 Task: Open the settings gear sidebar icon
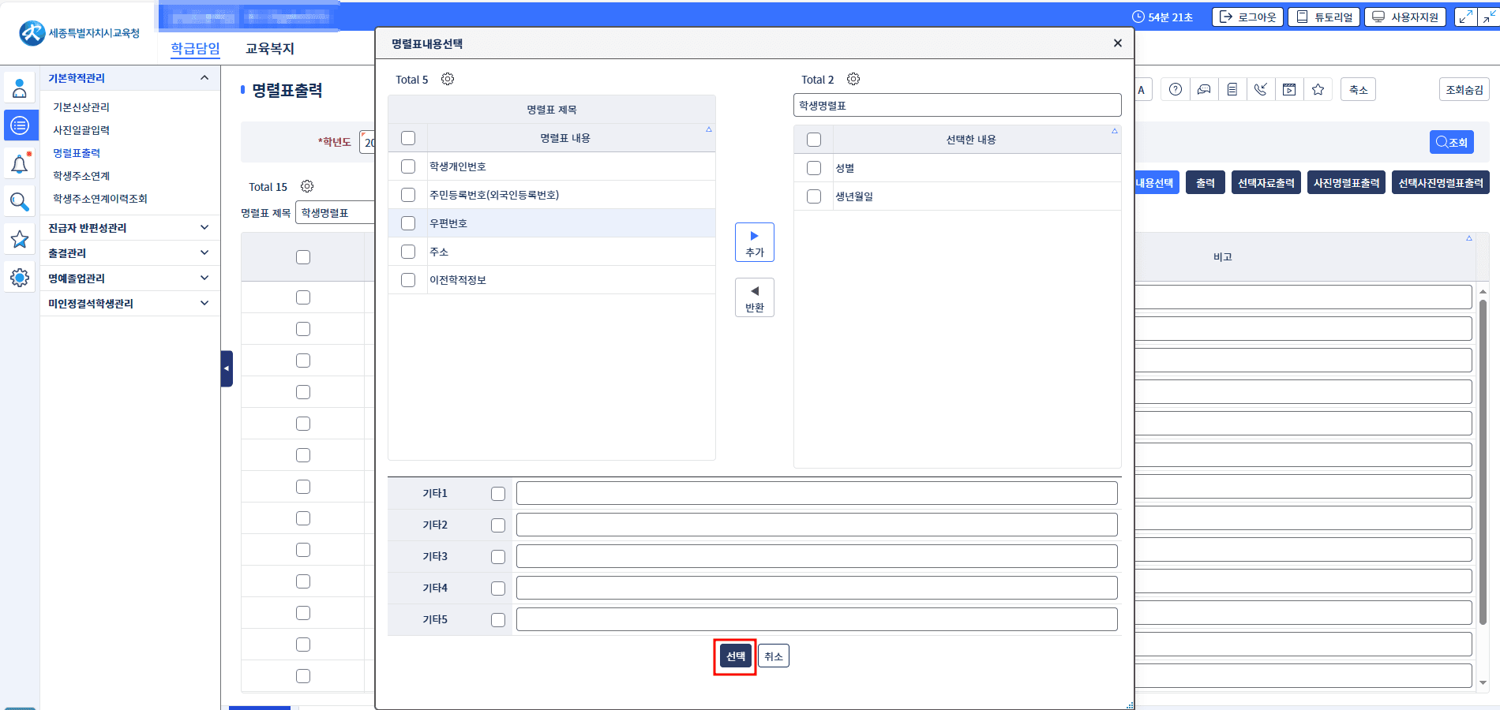20,278
